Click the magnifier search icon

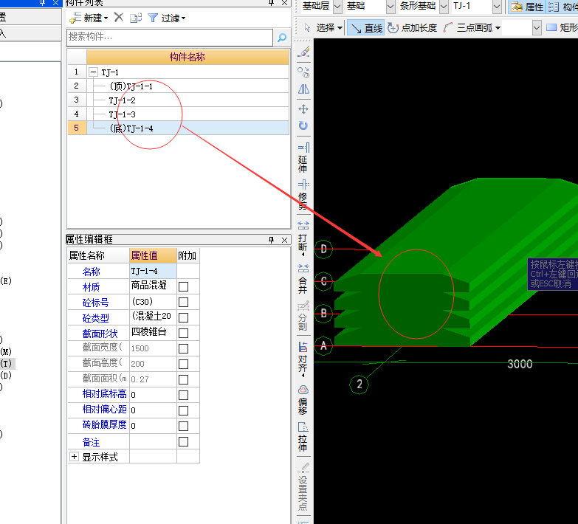(x=282, y=37)
